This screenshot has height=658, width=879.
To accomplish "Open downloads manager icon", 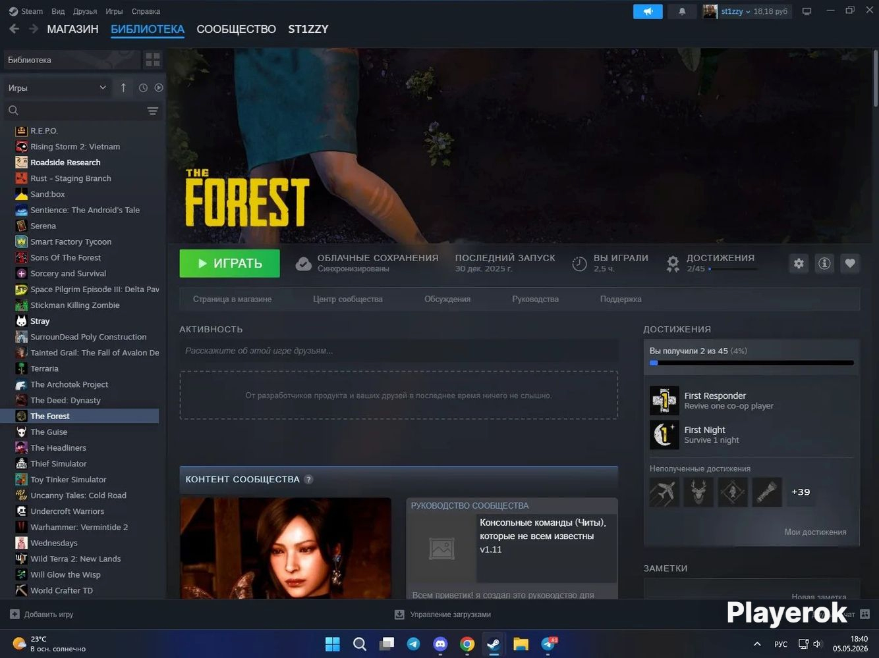I will tap(399, 615).
